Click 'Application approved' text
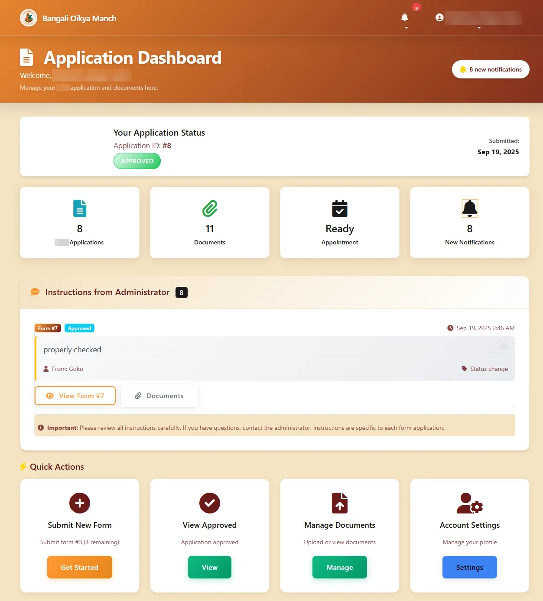 pos(210,542)
